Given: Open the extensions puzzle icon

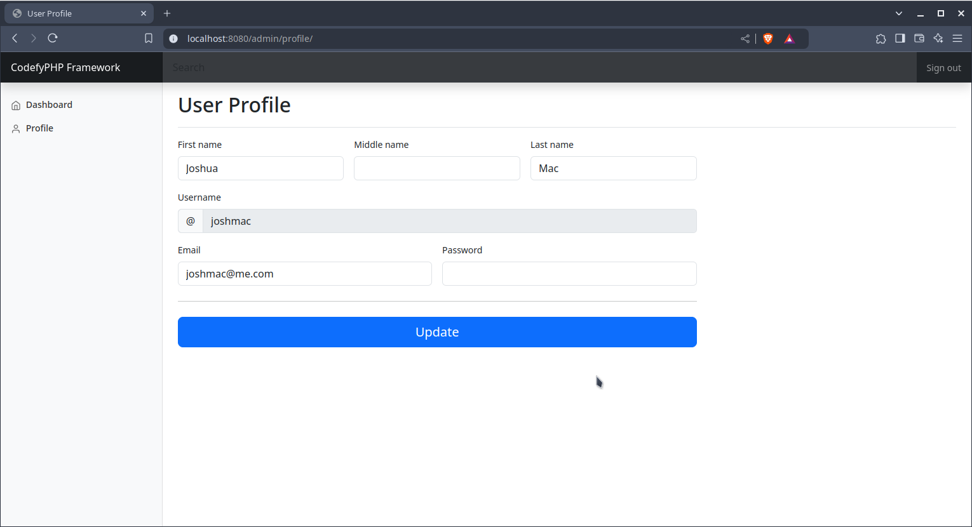Looking at the screenshot, I should [881, 39].
